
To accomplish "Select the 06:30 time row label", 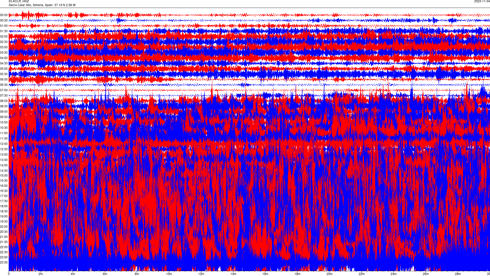I will [x=4, y=85].
